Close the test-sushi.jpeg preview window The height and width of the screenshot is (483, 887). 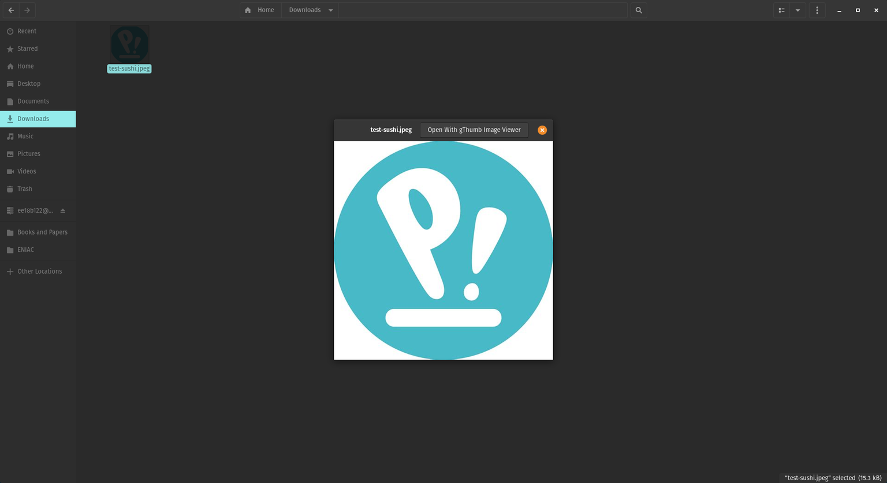coord(542,130)
